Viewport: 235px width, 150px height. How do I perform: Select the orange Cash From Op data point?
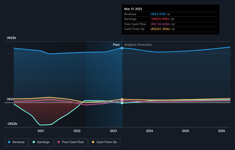(122, 99)
